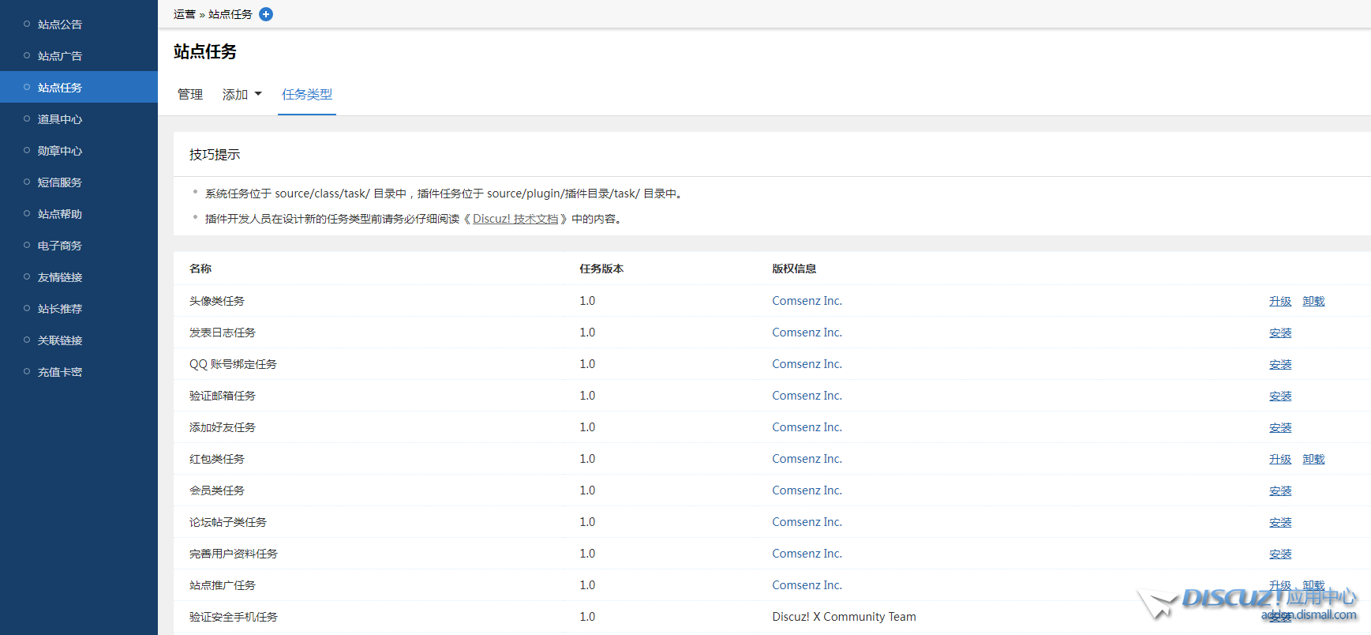Open Comsenz Inc. link for 会员类任务
This screenshot has height=635, width=1371.
(x=807, y=490)
